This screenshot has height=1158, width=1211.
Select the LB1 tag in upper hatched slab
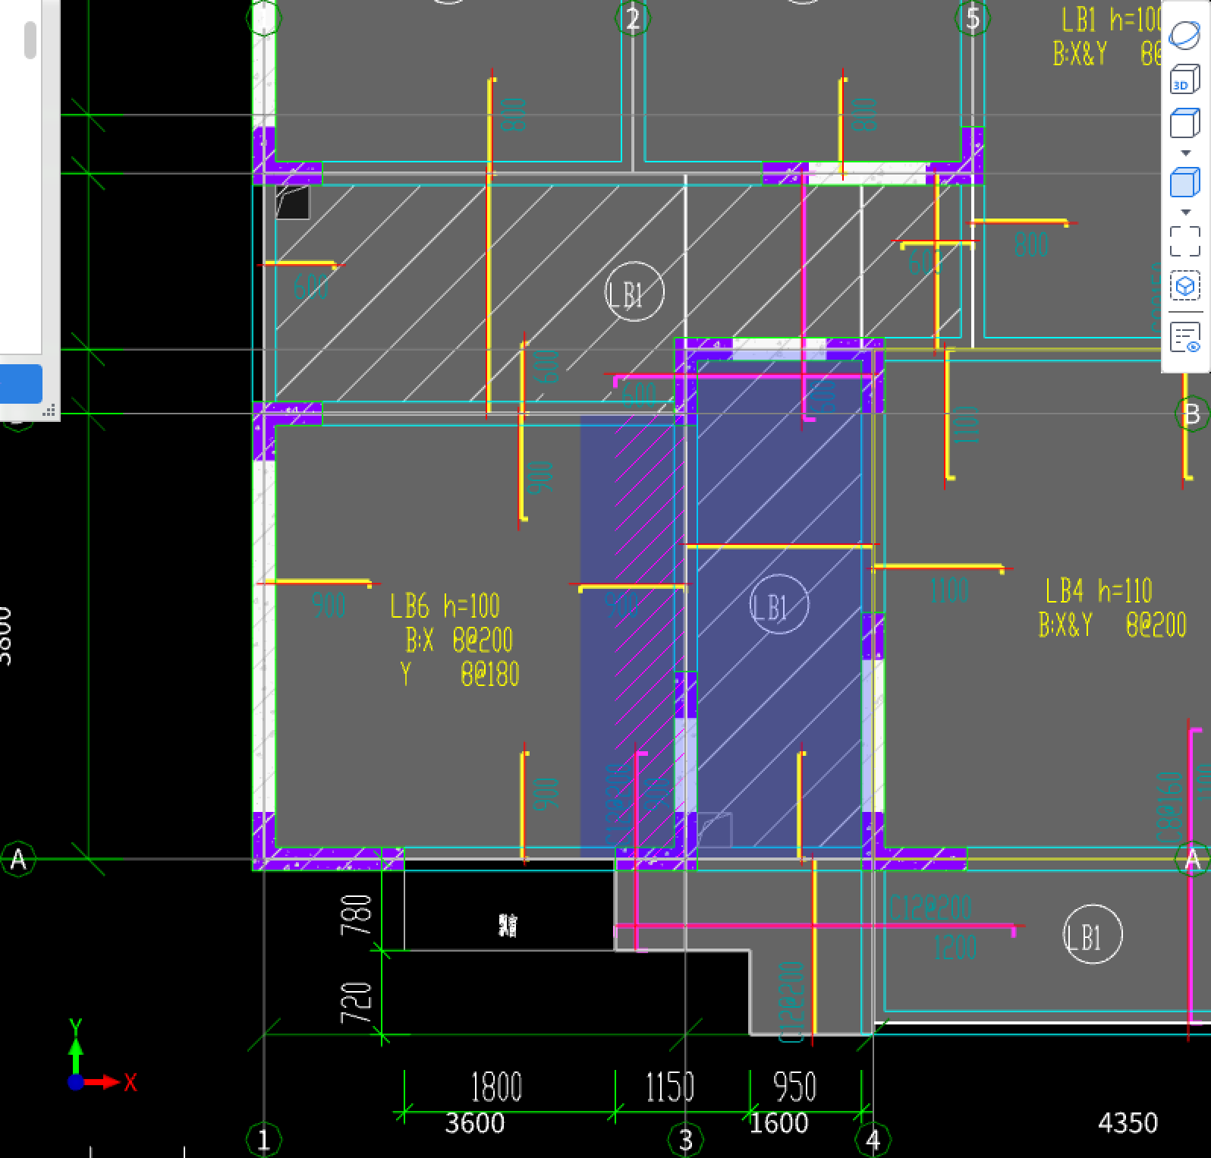pos(634,291)
